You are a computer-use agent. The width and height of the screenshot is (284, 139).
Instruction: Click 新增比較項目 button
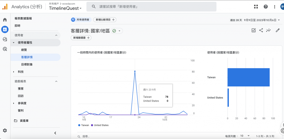105,20
